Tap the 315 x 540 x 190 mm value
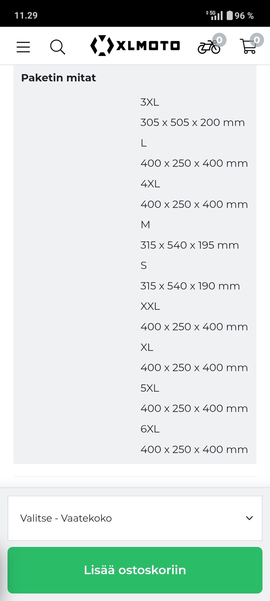Screen dimensions: 270x601 190,286
